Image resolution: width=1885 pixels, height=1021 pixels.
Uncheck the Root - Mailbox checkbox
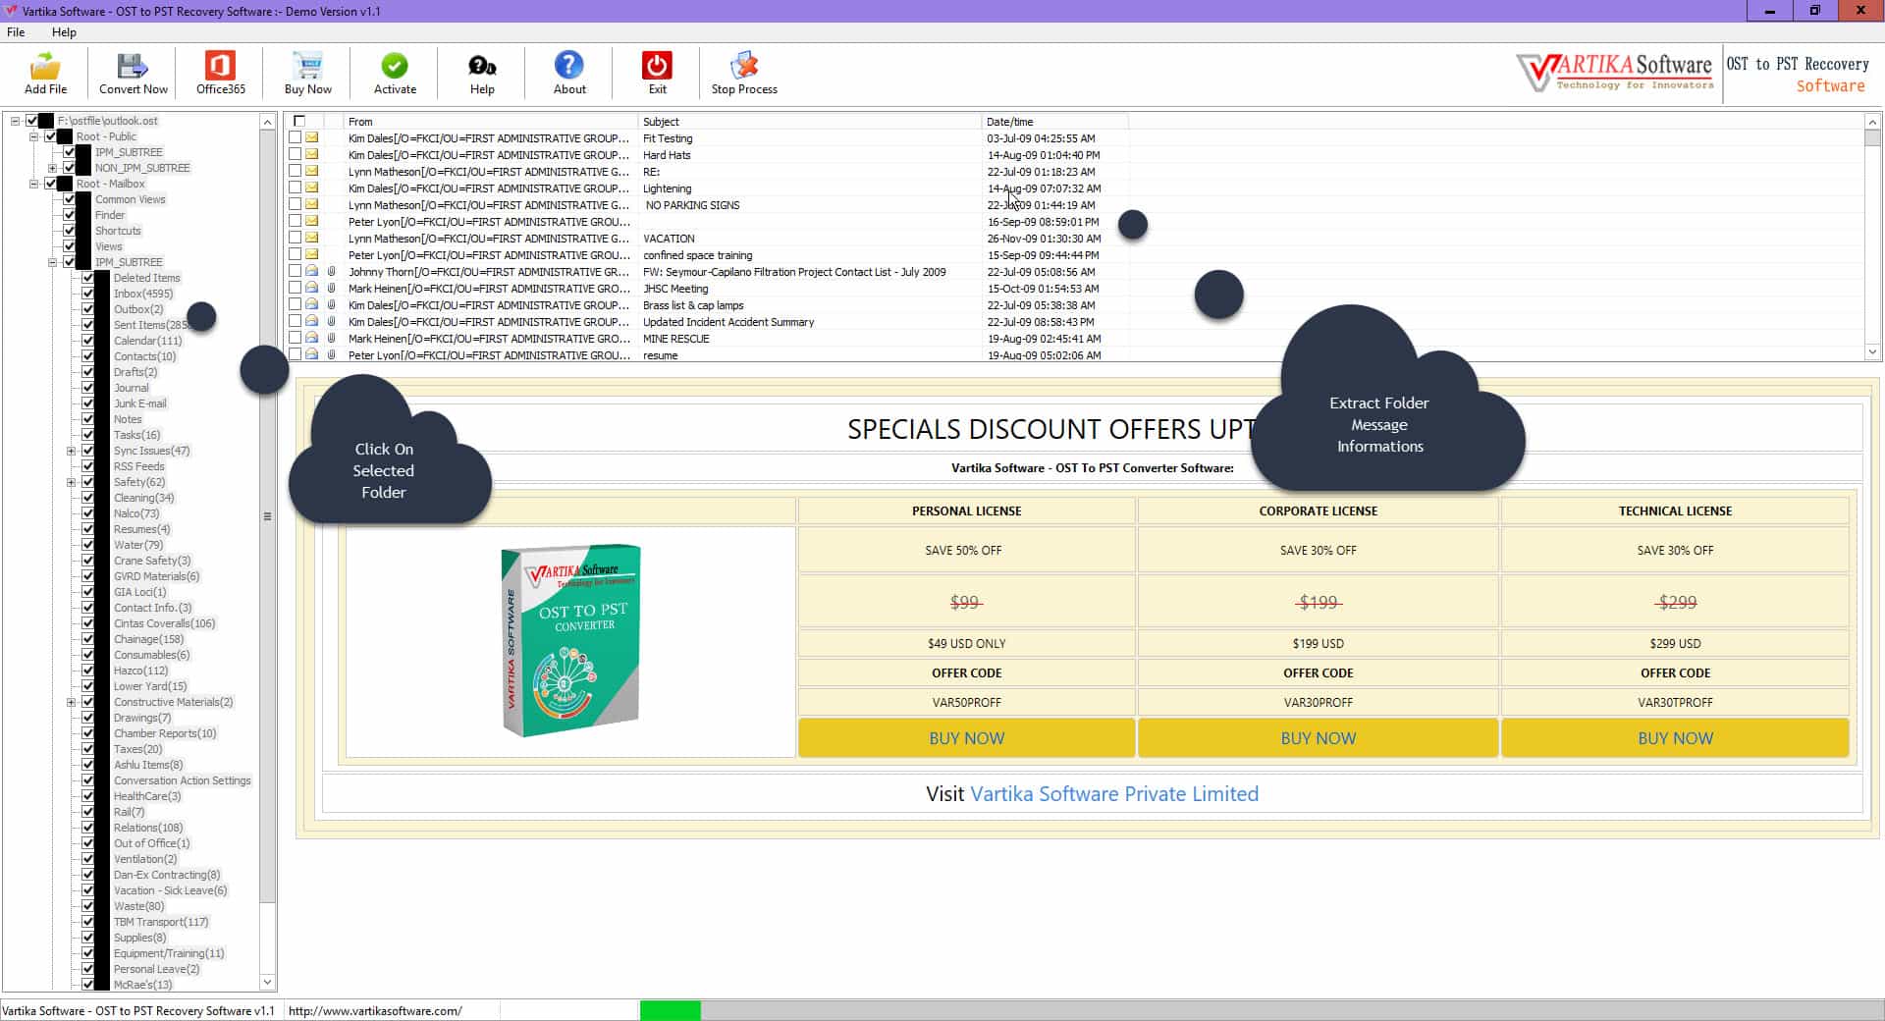pos(51,184)
